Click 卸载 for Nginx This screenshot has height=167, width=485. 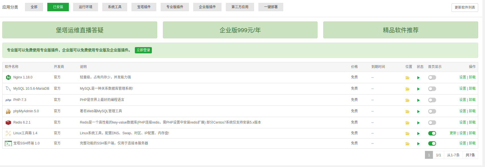(x=472, y=77)
